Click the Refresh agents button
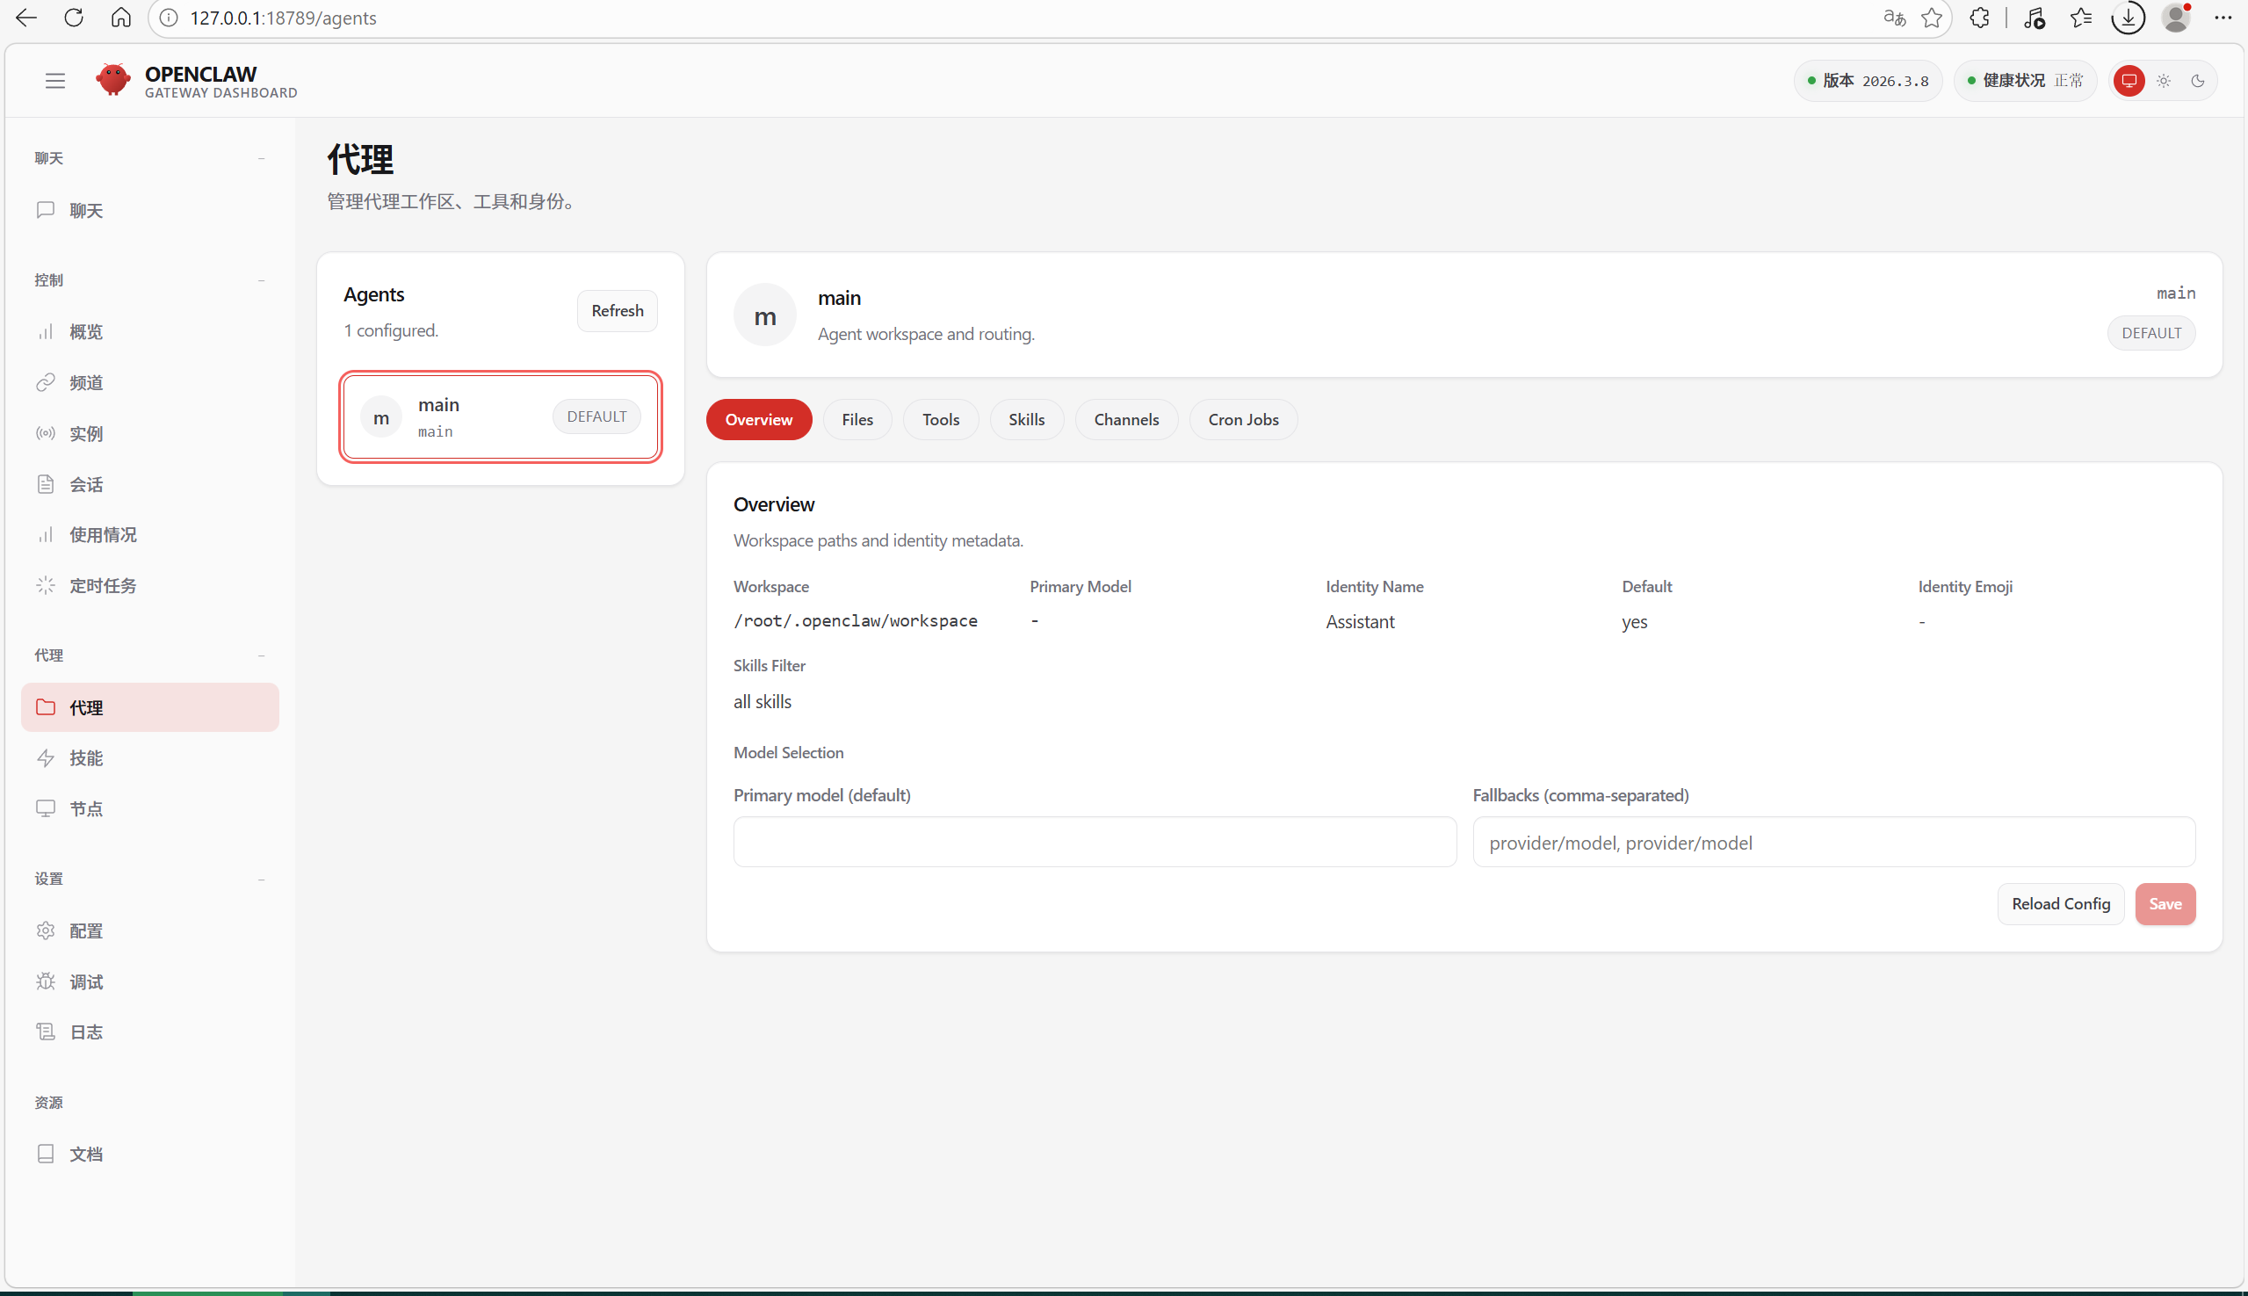 click(x=617, y=311)
